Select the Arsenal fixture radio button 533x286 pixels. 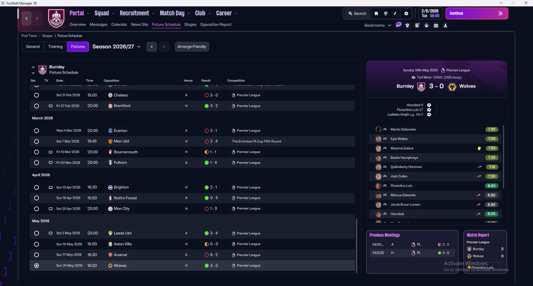tap(36, 255)
